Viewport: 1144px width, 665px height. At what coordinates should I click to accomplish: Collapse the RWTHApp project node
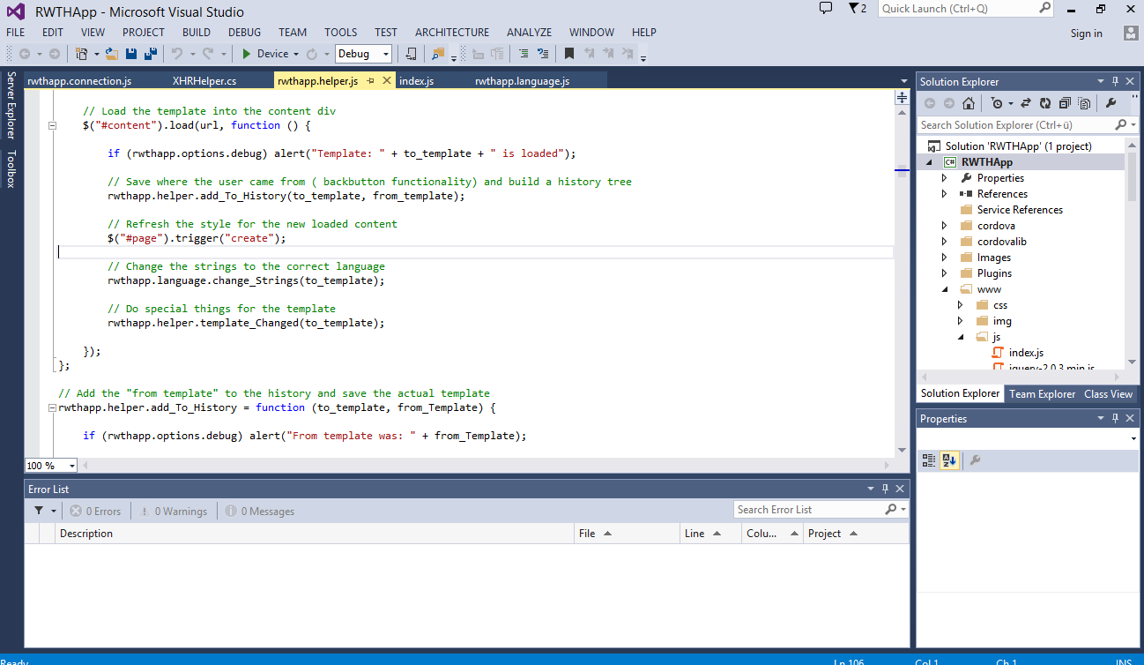tap(930, 162)
